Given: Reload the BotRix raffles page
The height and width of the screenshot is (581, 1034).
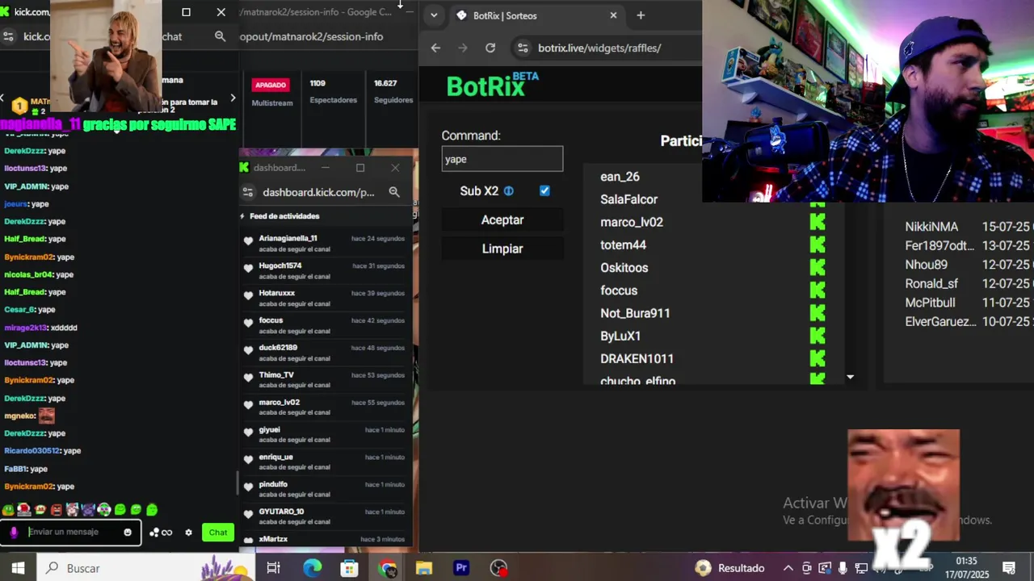Looking at the screenshot, I should [490, 48].
